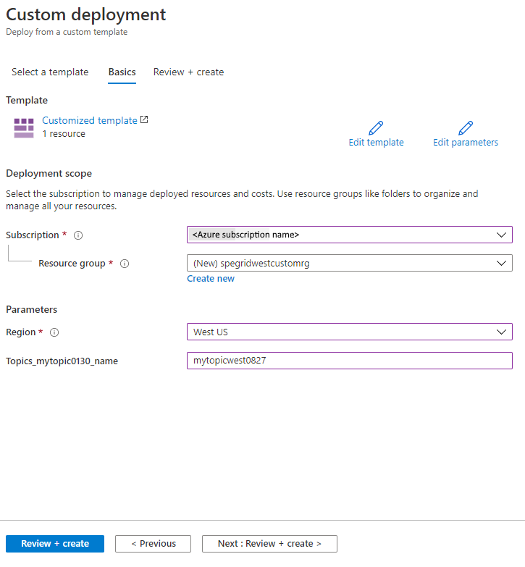The height and width of the screenshot is (567, 525).
Task: Click the Previous button
Action: pyautogui.click(x=153, y=544)
